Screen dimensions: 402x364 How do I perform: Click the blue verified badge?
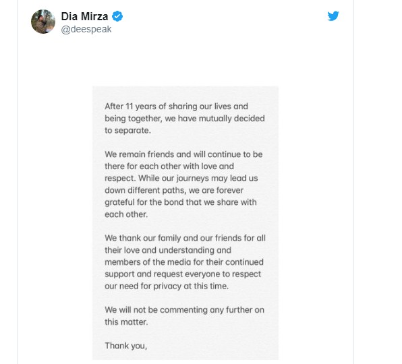coord(117,16)
